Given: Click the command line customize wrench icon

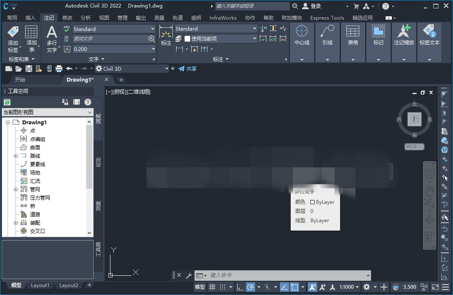Looking at the screenshot, I should pyautogui.click(x=189, y=275).
